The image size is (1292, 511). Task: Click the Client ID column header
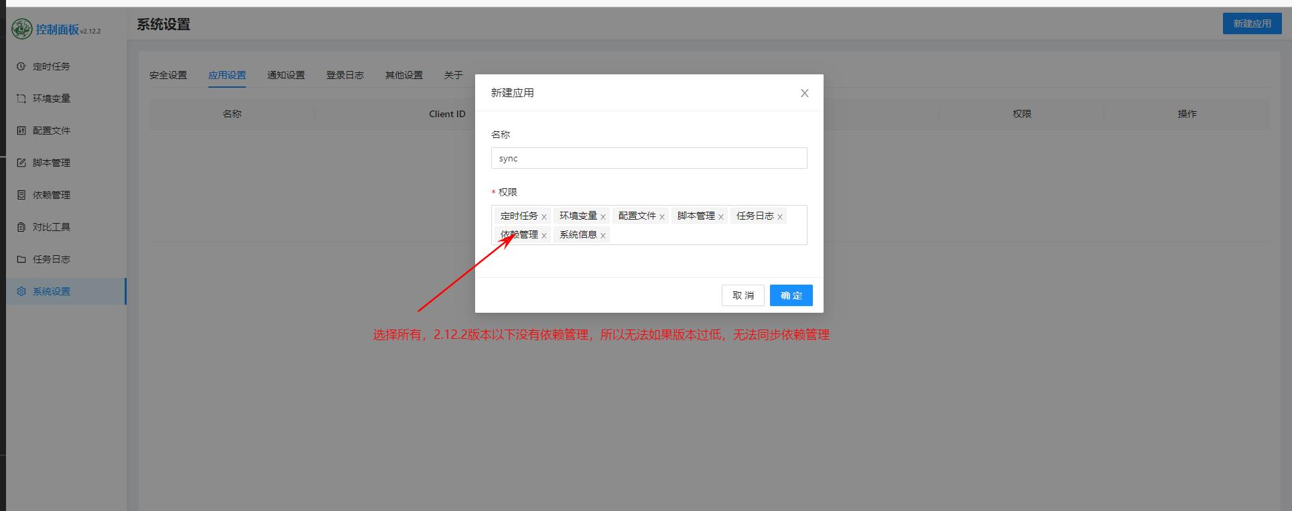pos(447,114)
